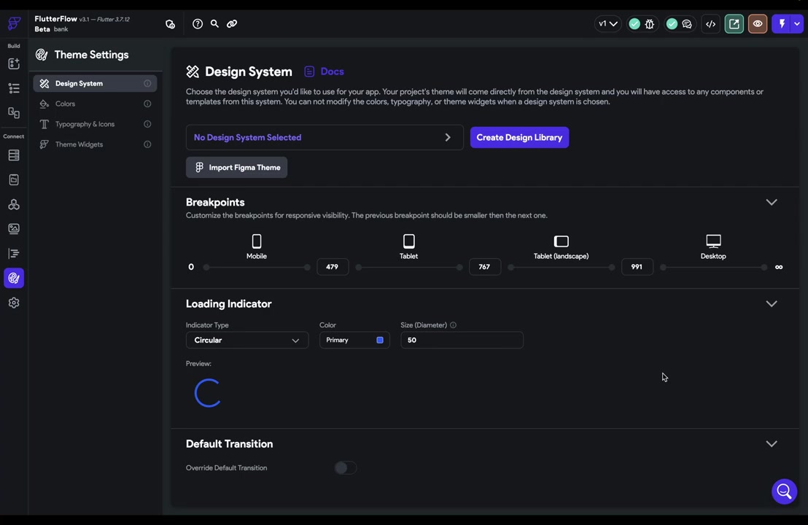
Task: Click the green share/open external icon
Action: click(734, 24)
